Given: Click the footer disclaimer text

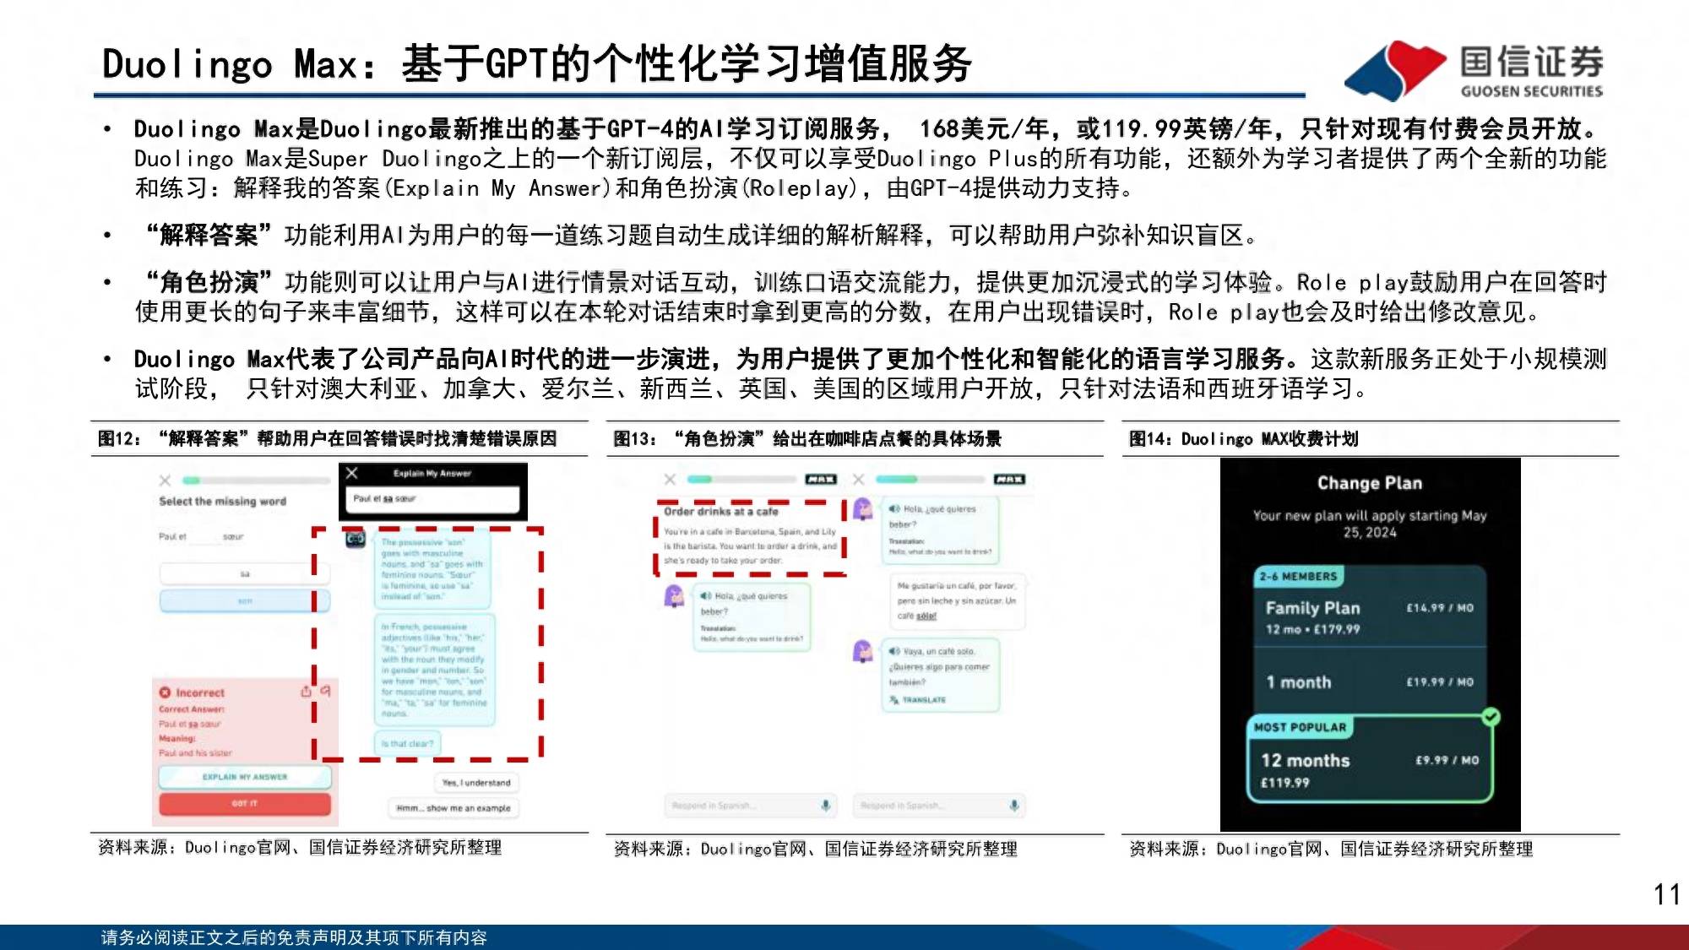Looking at the screenshot, I should 294,937.
